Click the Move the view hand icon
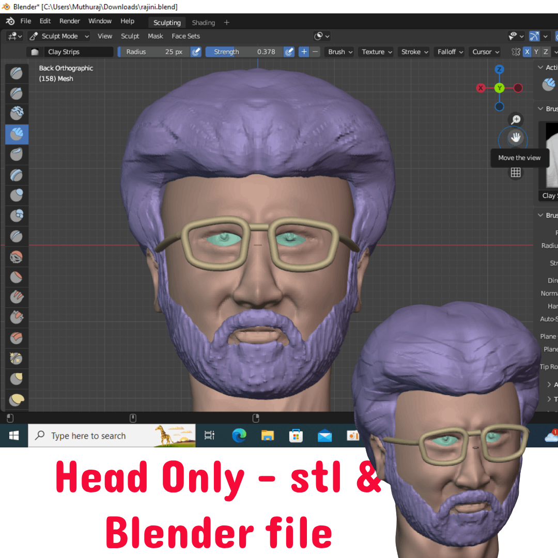The height and width of the screenshot is (558, 558). [x=515, y=138]
